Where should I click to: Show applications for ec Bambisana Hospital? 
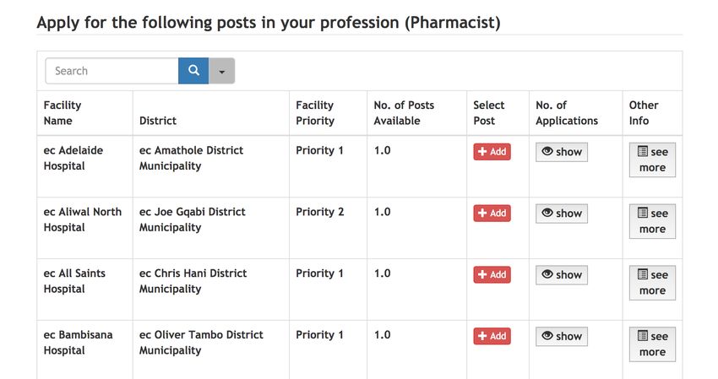pos(562,336)
